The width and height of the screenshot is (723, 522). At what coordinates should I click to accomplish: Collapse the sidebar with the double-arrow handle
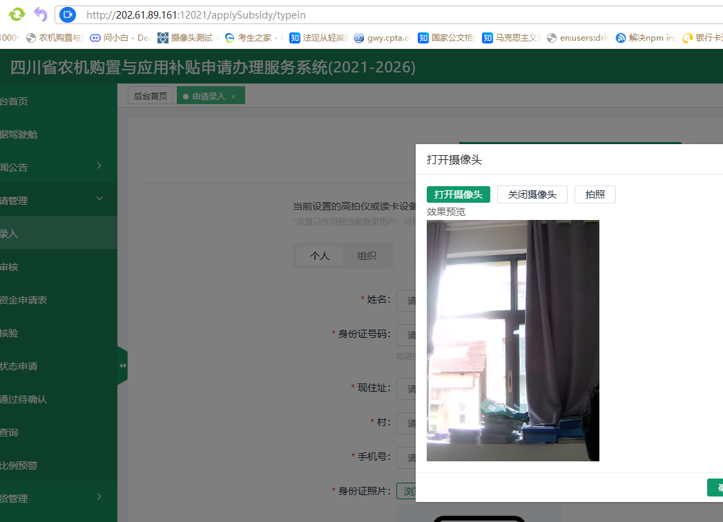122,365
